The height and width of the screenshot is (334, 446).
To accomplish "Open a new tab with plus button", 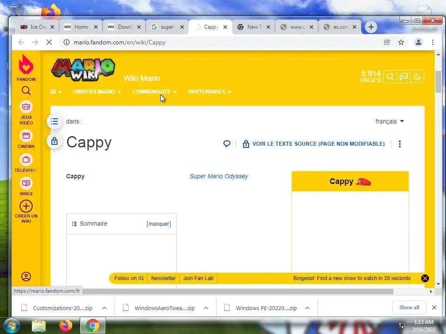I will tap(371, 27).
